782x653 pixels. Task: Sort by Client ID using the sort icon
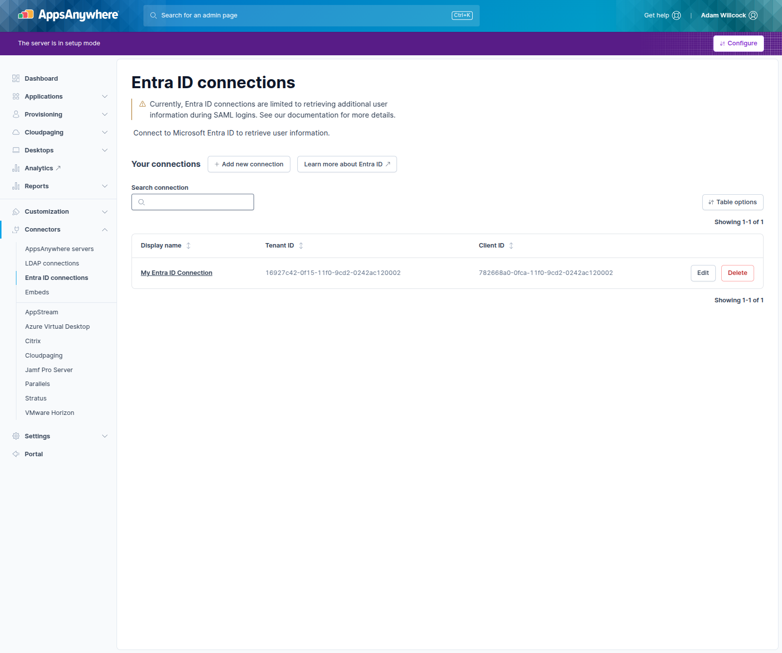pyautogui.click(x=511, y=246)
